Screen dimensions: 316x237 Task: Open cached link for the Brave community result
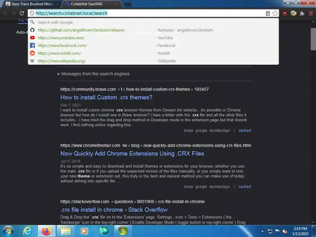245,131
